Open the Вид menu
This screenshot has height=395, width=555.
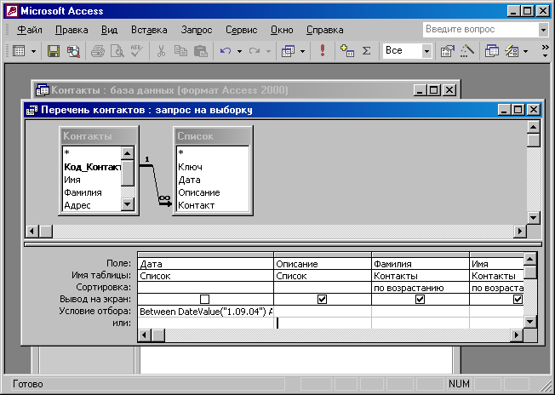[109, 30]
